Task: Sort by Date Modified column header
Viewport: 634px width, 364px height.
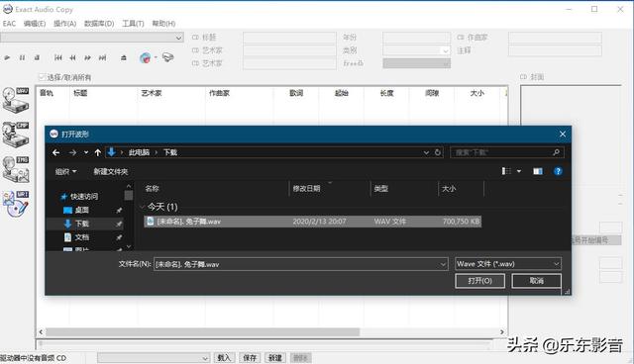Action: point(306,189)
